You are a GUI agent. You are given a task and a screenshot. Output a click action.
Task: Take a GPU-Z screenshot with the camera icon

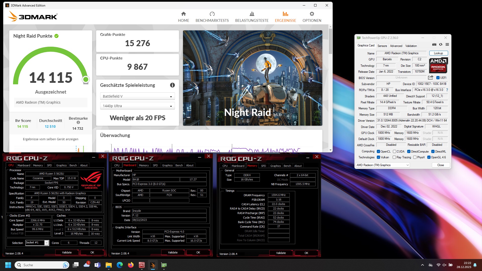pos(434,44)
